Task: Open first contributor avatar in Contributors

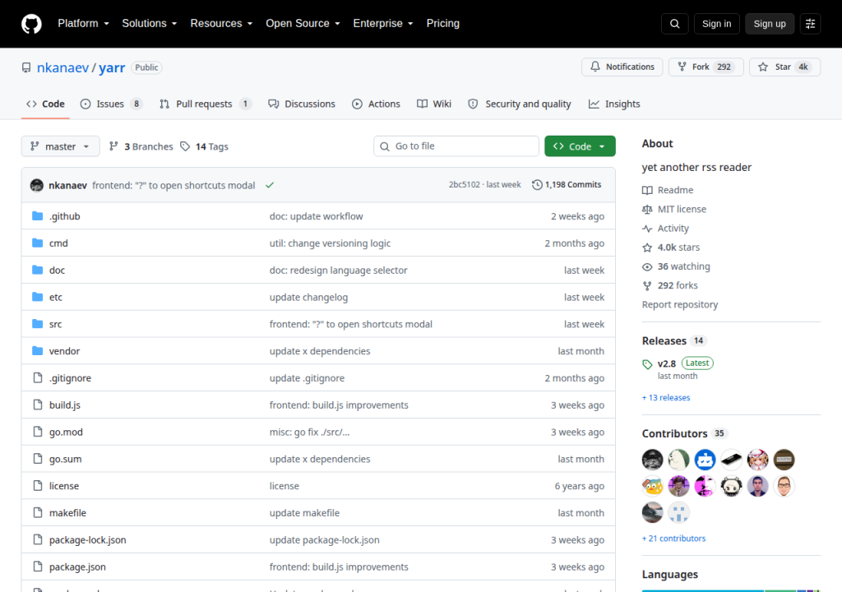Action: coord(652,460)
